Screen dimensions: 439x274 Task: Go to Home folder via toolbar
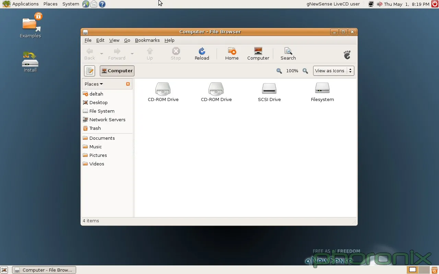[x=232, y=54]
